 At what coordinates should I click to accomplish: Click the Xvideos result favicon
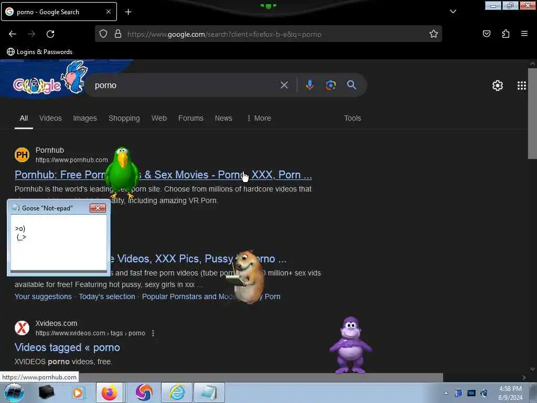[22, 327]
